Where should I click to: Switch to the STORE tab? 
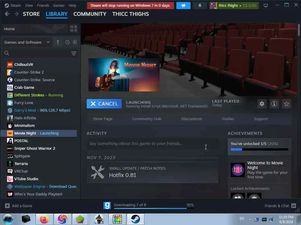coord(31,14)
